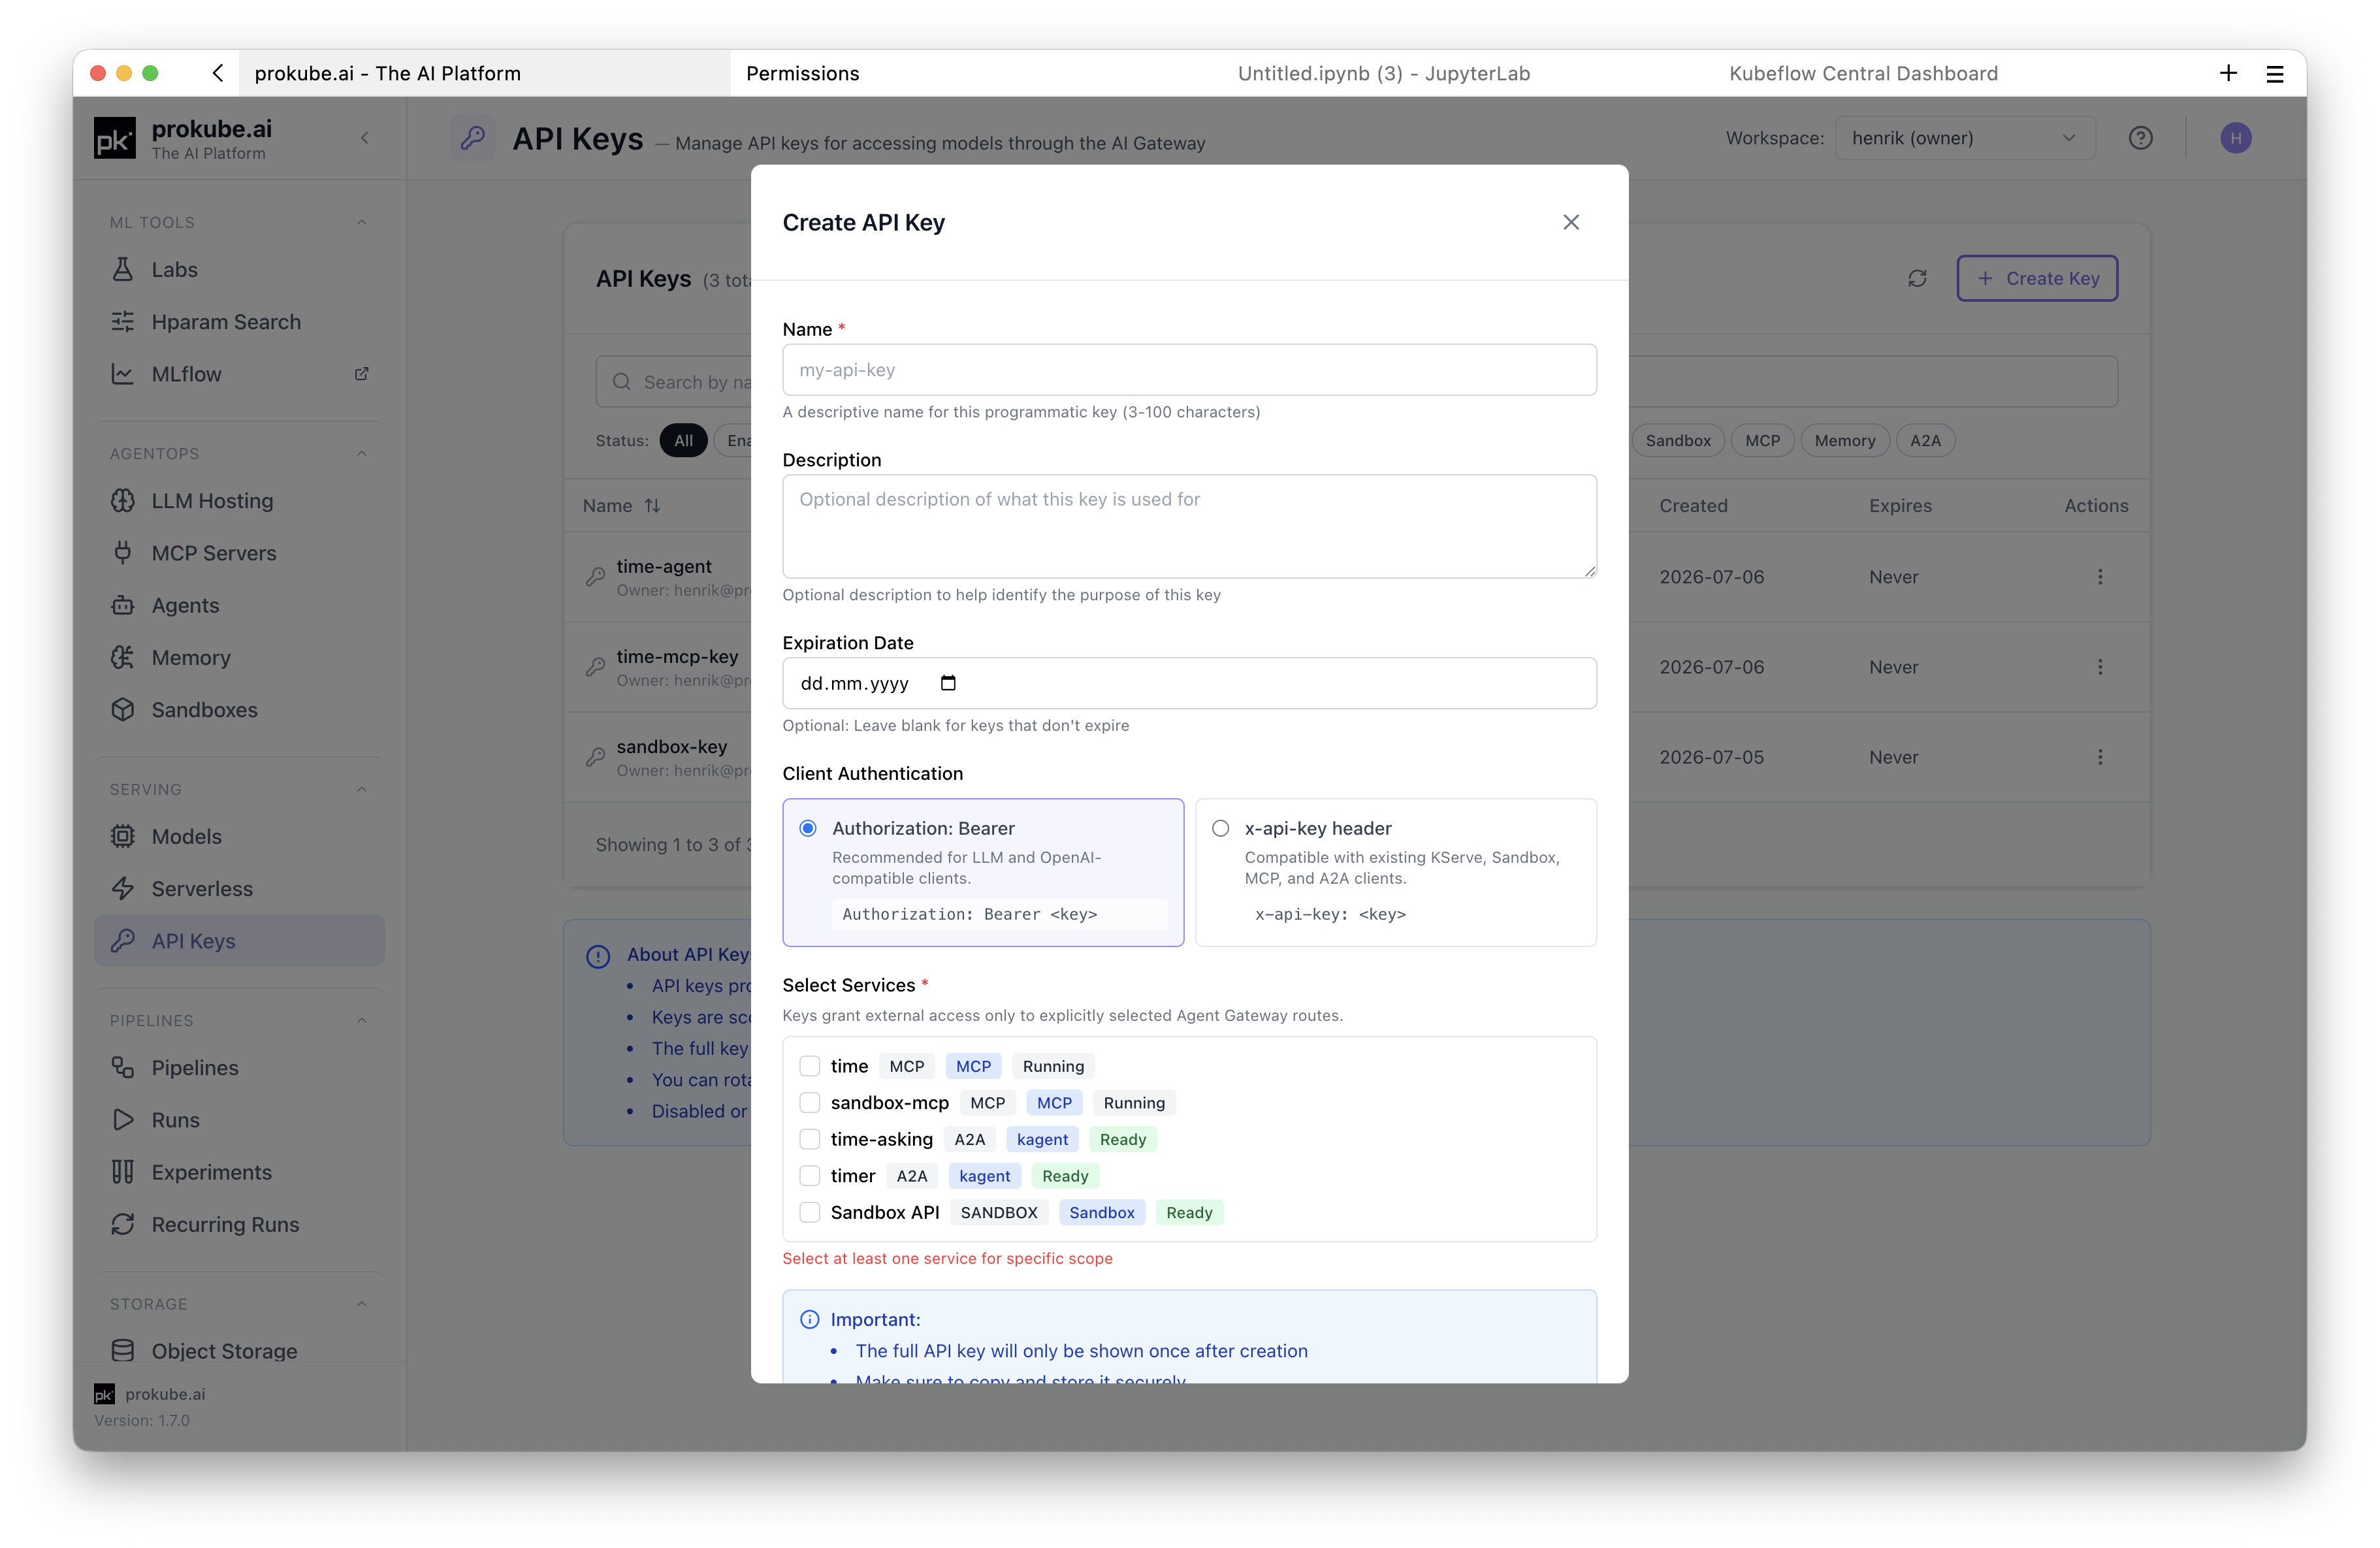
Task: Collapse the PIPELINES sidebar section
Action: (x=362, y=1020)
